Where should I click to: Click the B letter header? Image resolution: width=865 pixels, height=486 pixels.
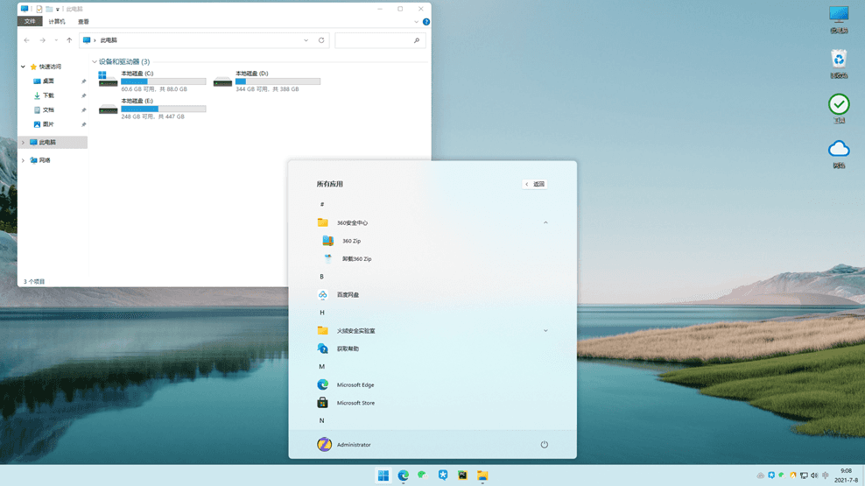tap(322, 277)
